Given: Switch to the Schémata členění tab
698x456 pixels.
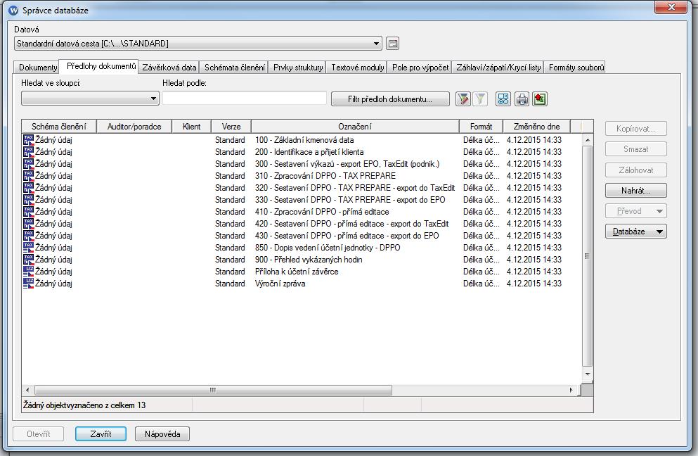Looking at the screenshot, I should [x=235, y=68].
